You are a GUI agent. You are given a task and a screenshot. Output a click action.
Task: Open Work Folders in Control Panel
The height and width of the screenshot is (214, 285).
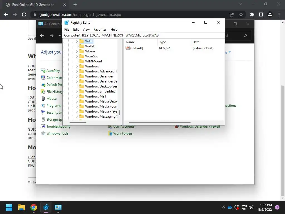click(123, 133)
